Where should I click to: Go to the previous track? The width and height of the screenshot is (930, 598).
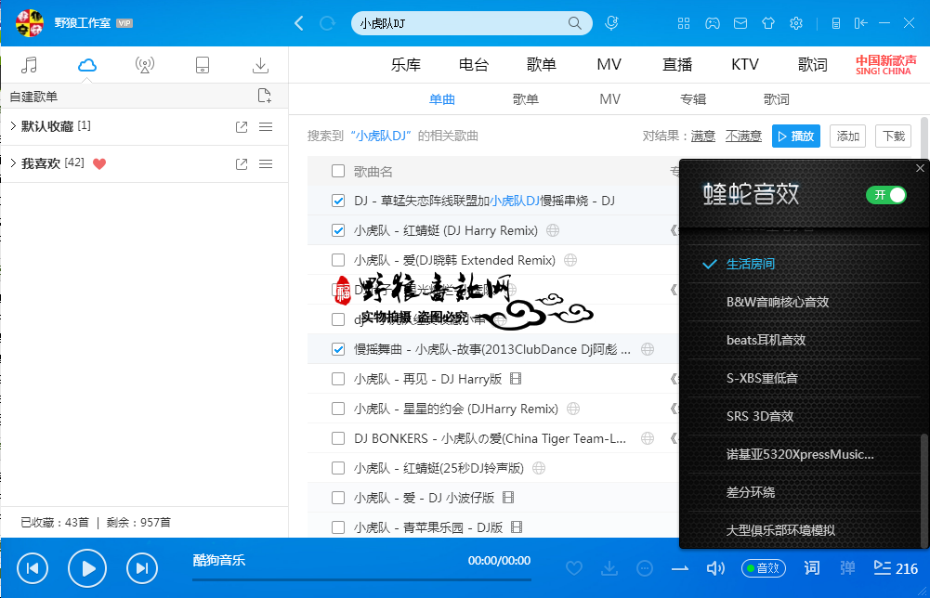pos(33,568)
